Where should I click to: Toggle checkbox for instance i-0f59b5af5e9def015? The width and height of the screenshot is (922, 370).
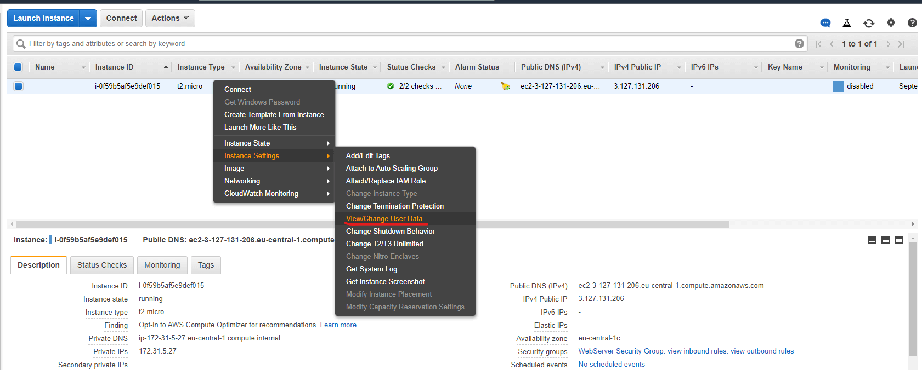coord(19,86)
